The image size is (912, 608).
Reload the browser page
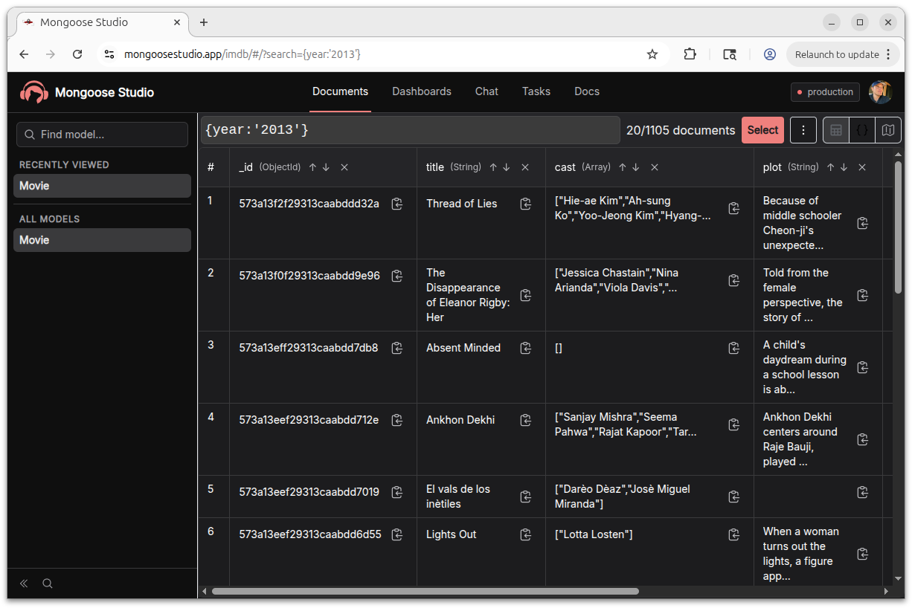(x=77, y=54)
